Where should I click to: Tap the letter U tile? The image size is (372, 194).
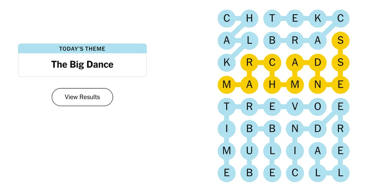250,151
